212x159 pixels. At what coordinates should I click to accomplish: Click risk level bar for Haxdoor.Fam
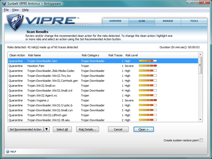point(148,66)
